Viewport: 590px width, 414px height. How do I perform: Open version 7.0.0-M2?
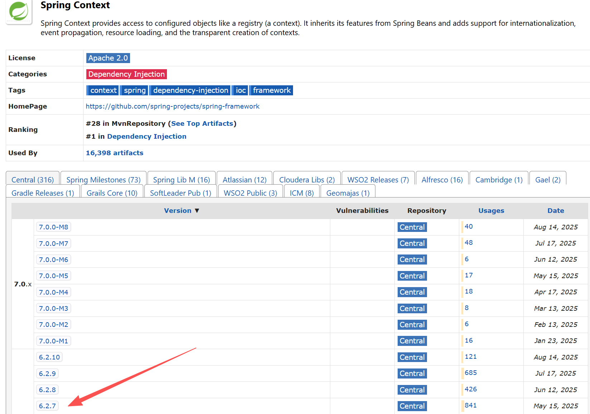[53, 324]
